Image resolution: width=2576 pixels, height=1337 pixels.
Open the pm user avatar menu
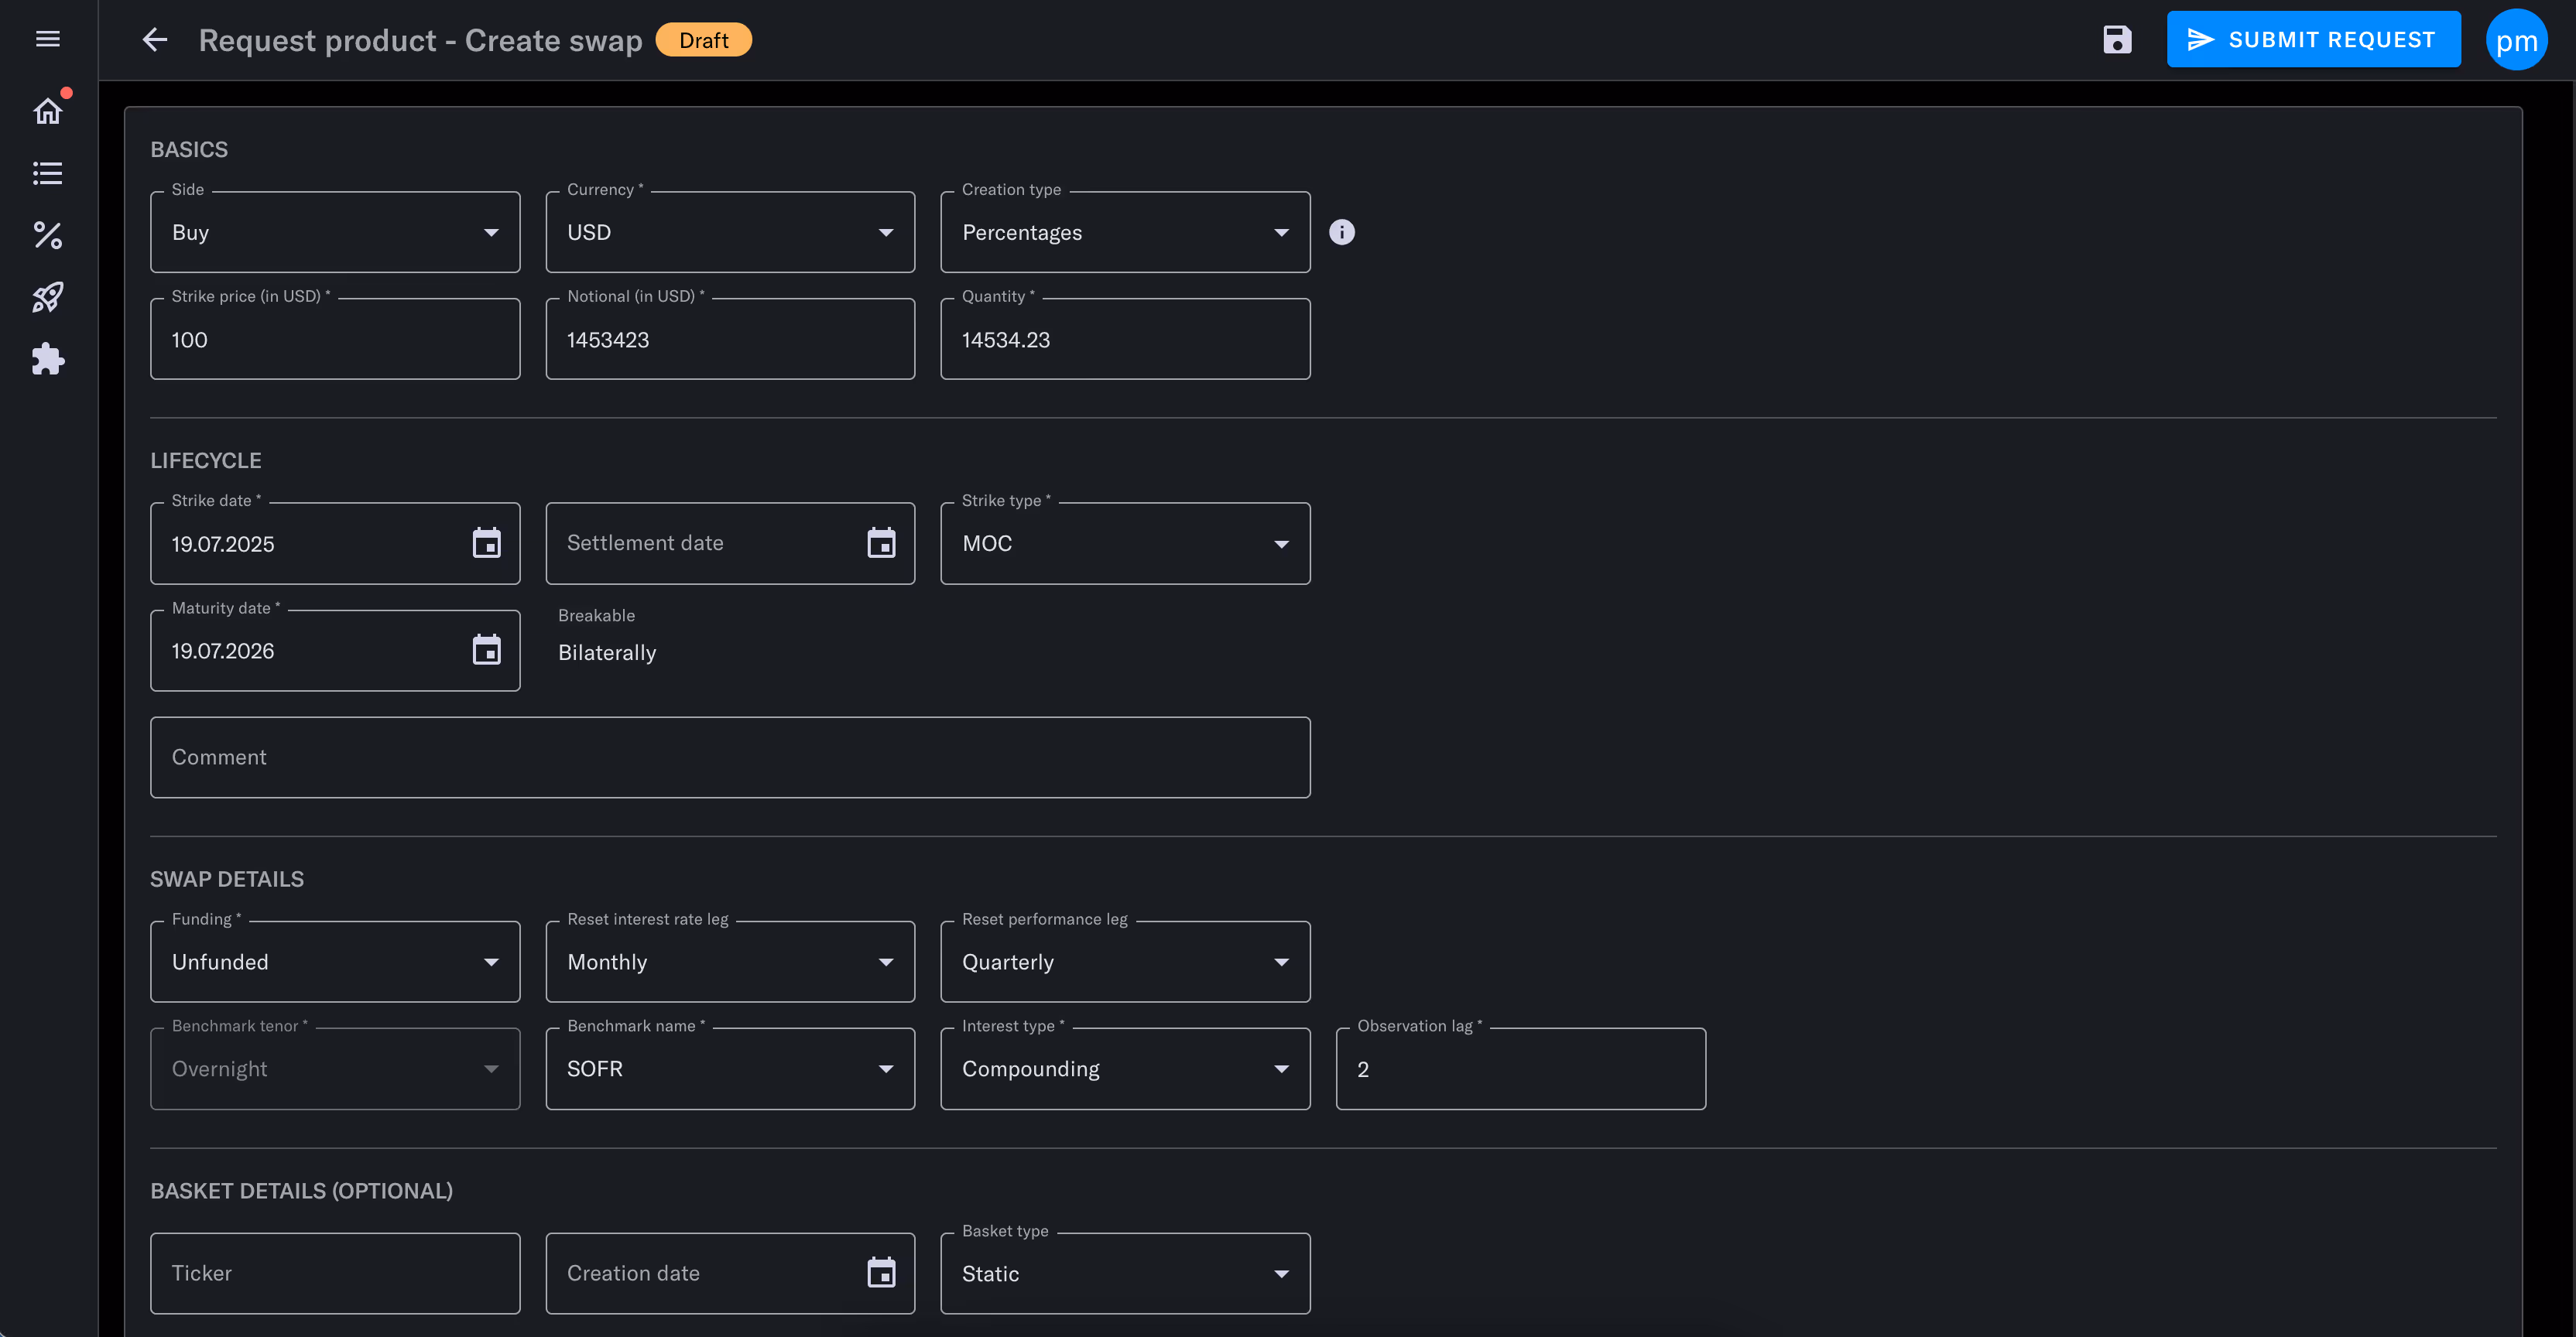2516,40
